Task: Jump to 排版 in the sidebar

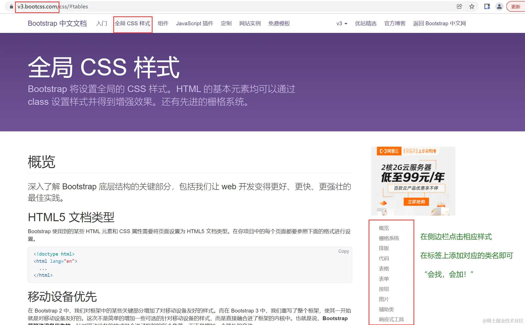Action: [x=384, y=248]
